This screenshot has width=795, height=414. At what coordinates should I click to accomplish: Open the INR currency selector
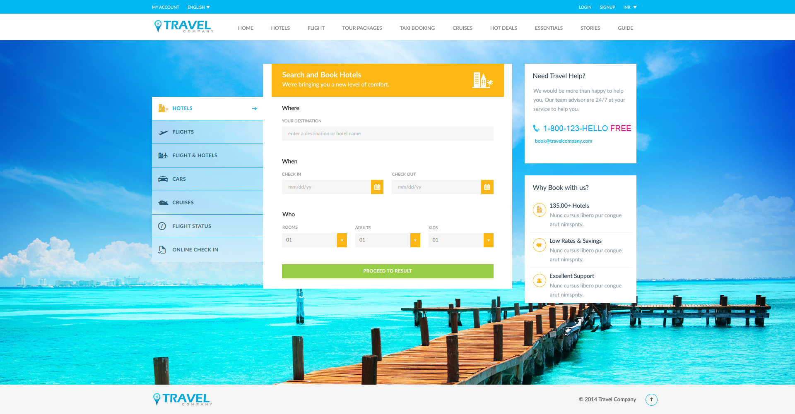(x=630, y=7)
